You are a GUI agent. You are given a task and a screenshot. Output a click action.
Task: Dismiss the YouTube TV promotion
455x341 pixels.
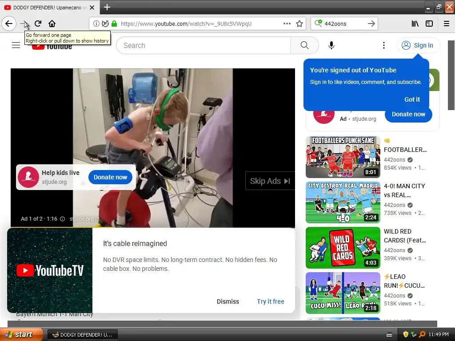click(x=228, y=301)
